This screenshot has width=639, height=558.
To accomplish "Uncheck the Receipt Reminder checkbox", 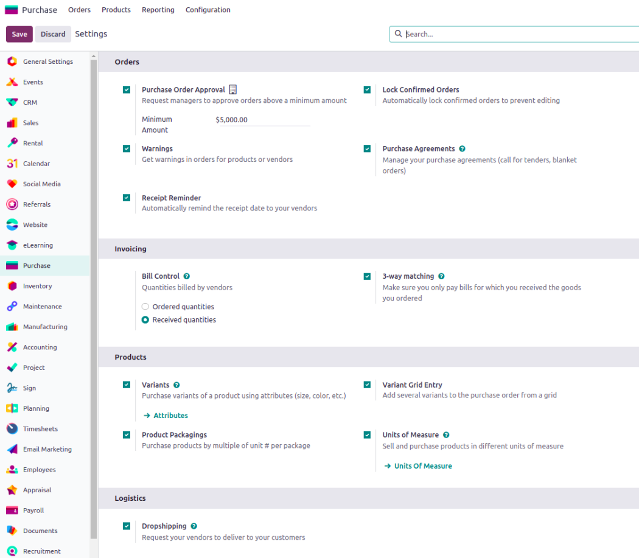I will [127, 198].
